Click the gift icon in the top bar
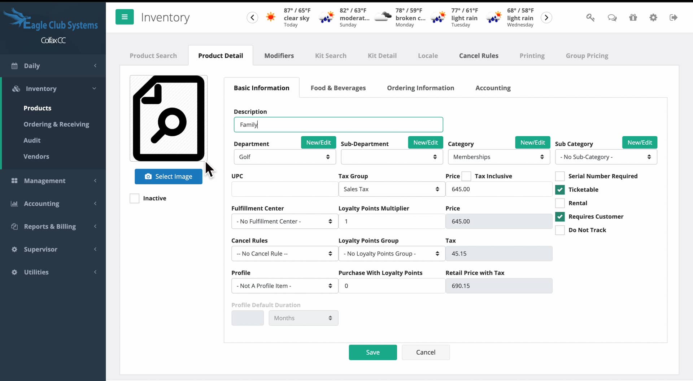 (x=633, y=17)
